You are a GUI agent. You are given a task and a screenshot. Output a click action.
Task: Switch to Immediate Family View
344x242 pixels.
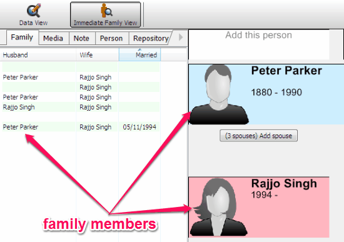[105, 15]
